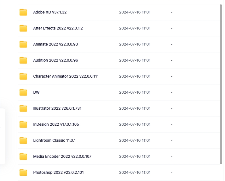The height and width of the screenshot is (181, 225).
Task: Click the Animate 2022 folder icon
Action: (23, 44)
